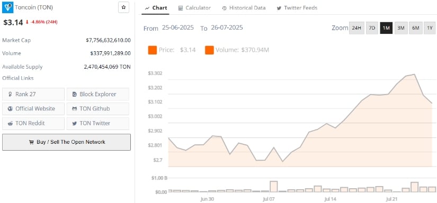Click the Official Links label
The width and height of the screenshot is (437, 203).
[18, 78]
